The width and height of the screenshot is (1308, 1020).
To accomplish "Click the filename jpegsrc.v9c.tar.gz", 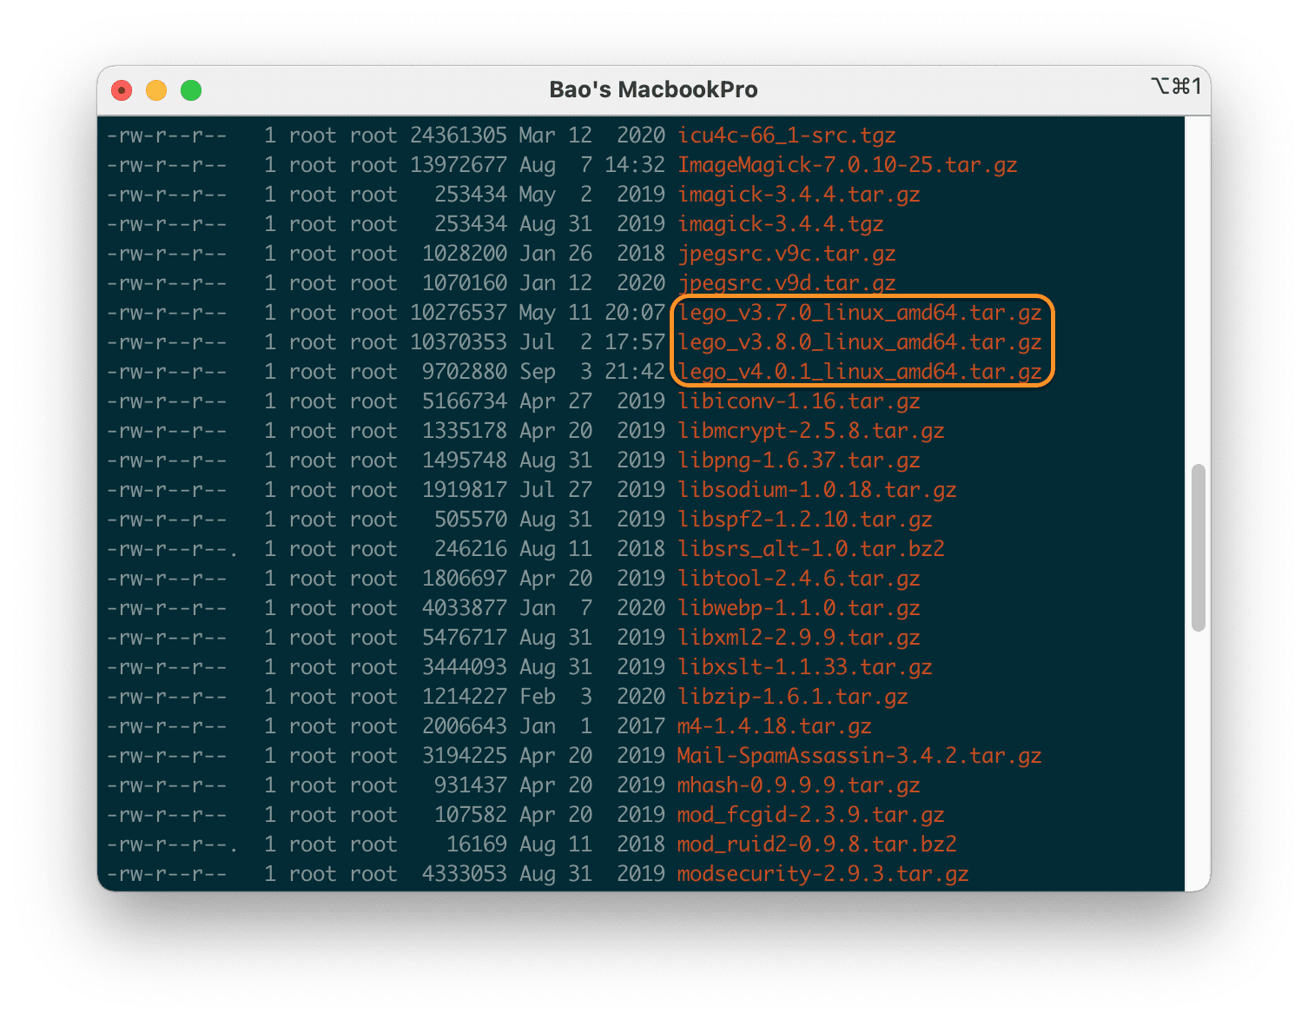I will coord(786,255).
